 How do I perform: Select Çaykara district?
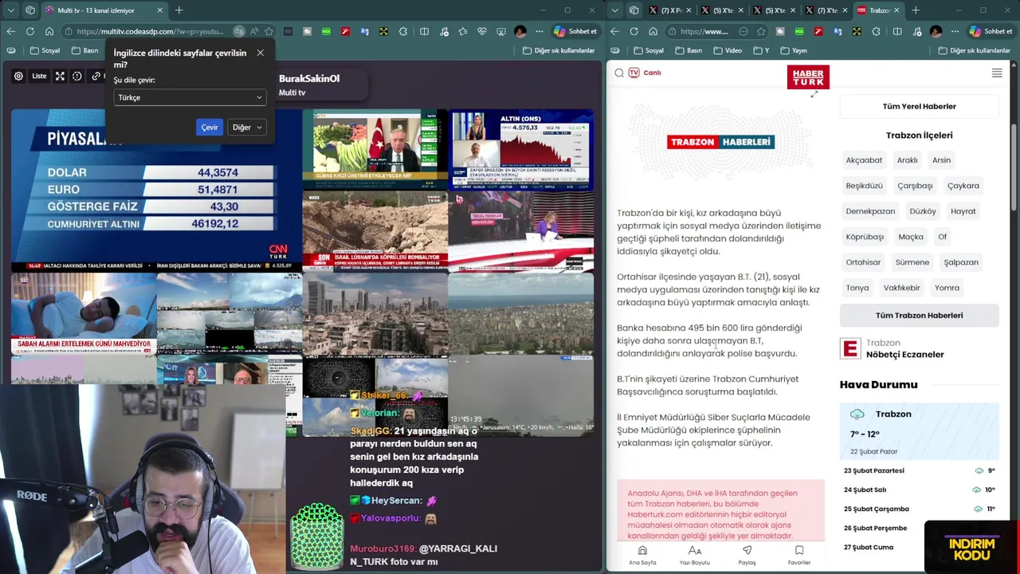963,186
